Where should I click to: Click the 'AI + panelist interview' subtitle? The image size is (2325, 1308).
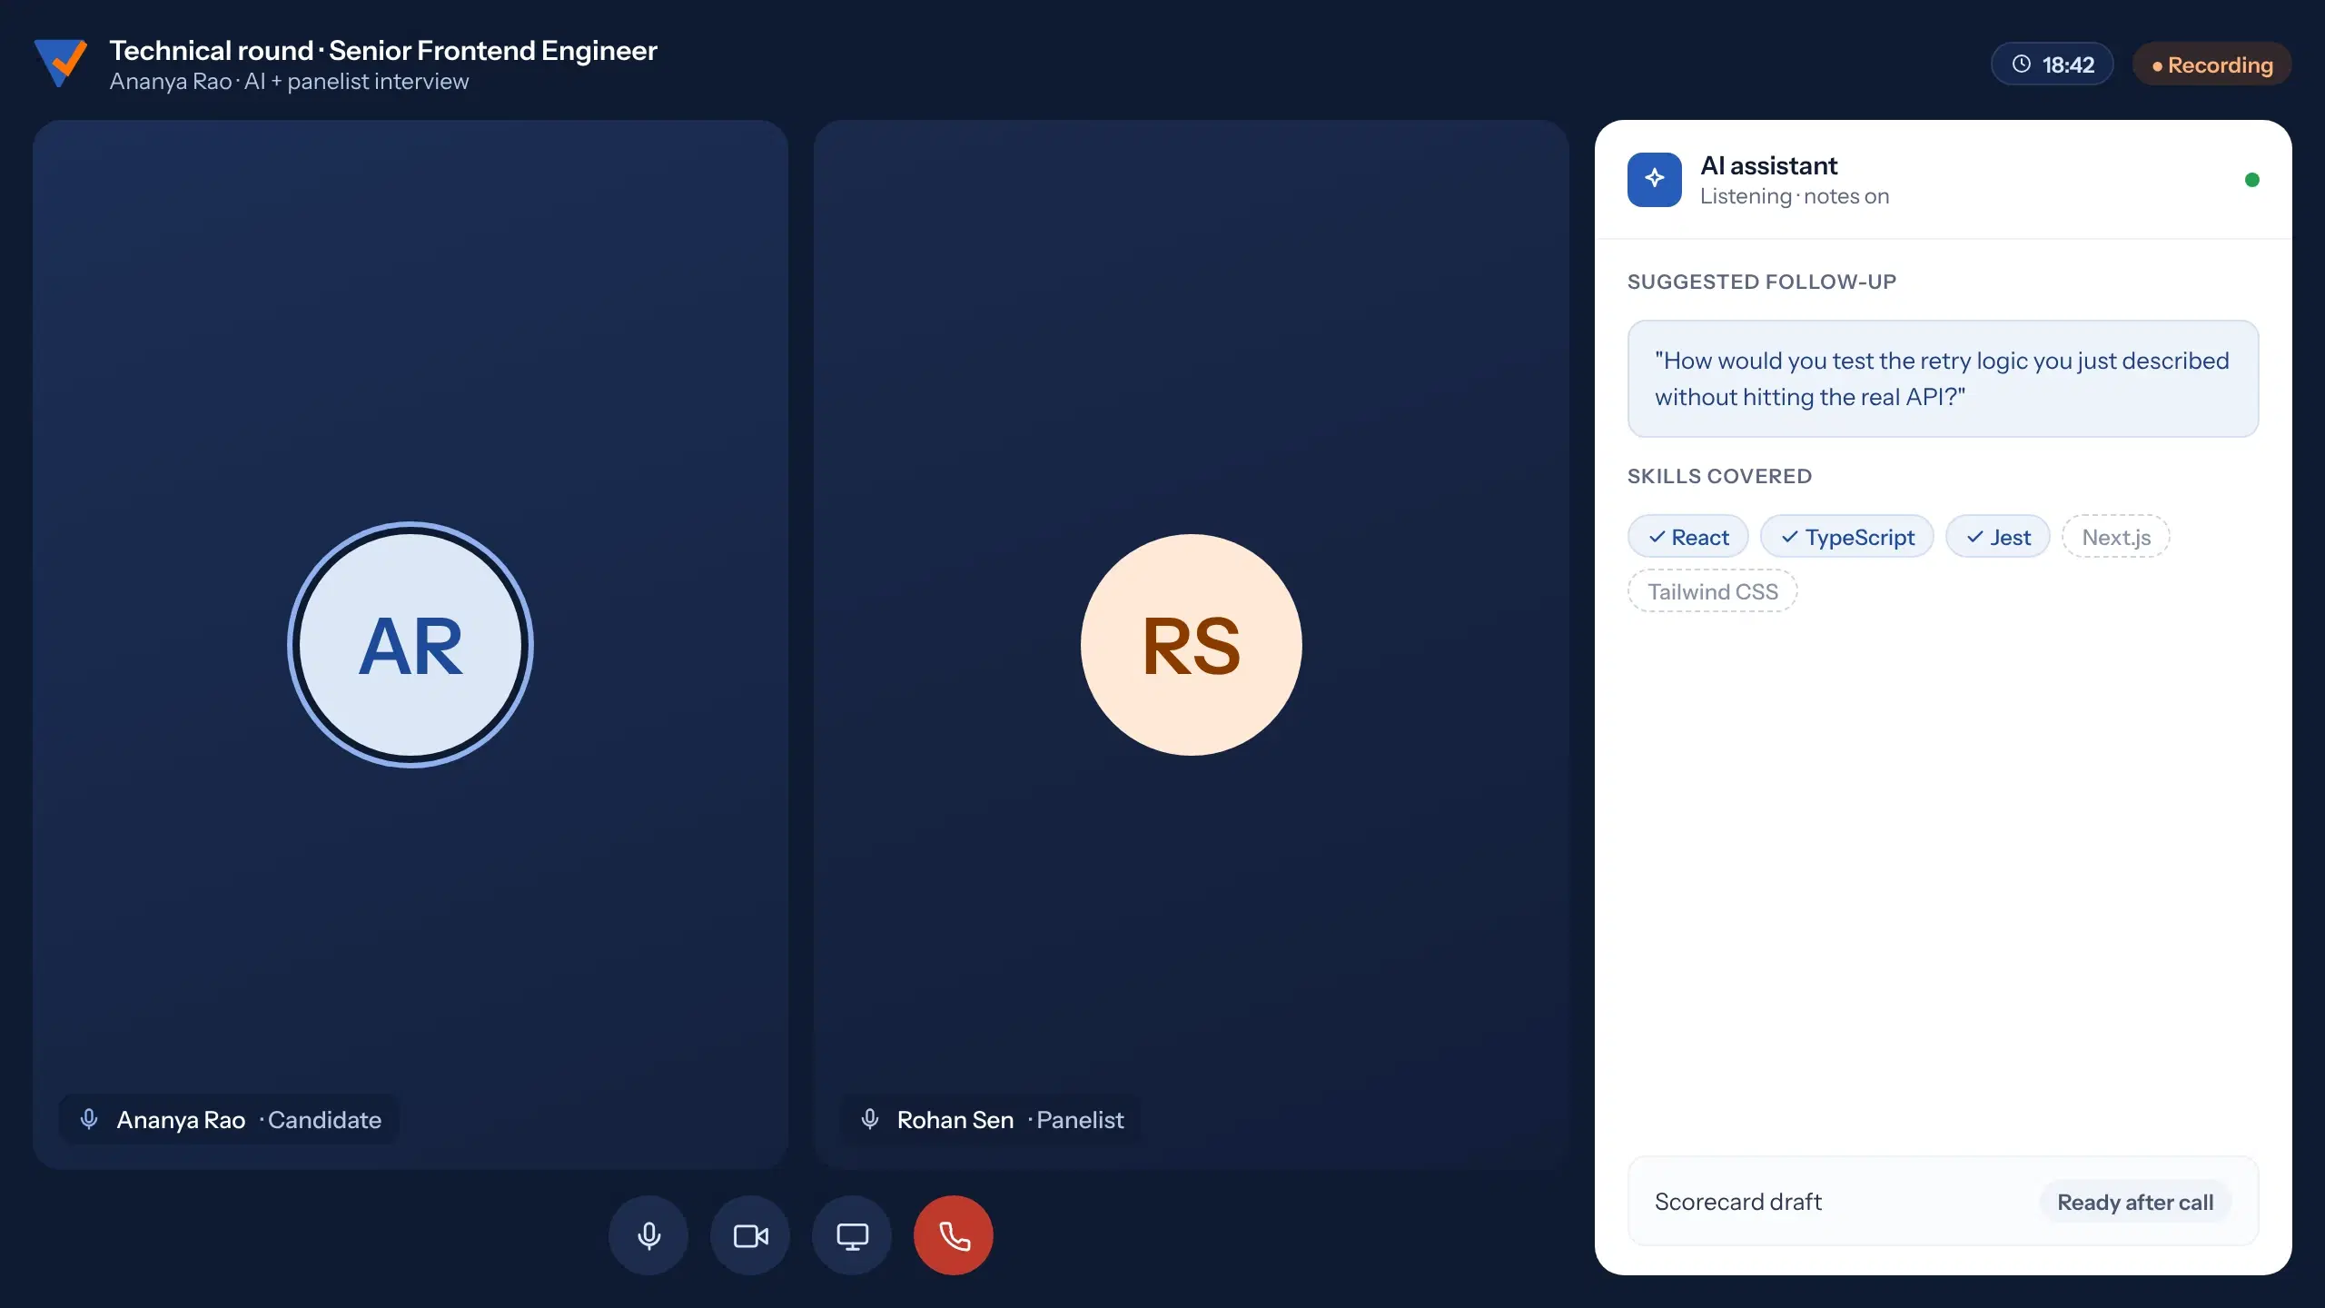pyautogui.click(x=356, y=82)
